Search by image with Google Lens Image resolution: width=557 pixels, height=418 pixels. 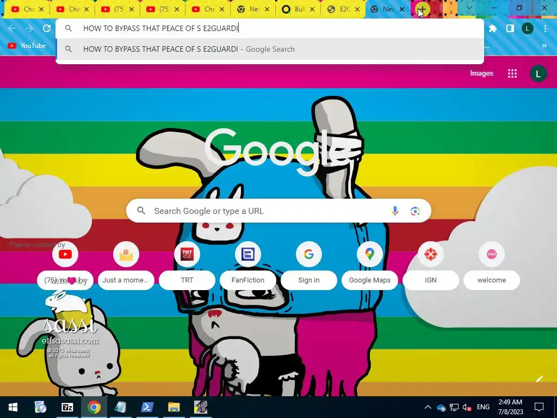[415, 211]
